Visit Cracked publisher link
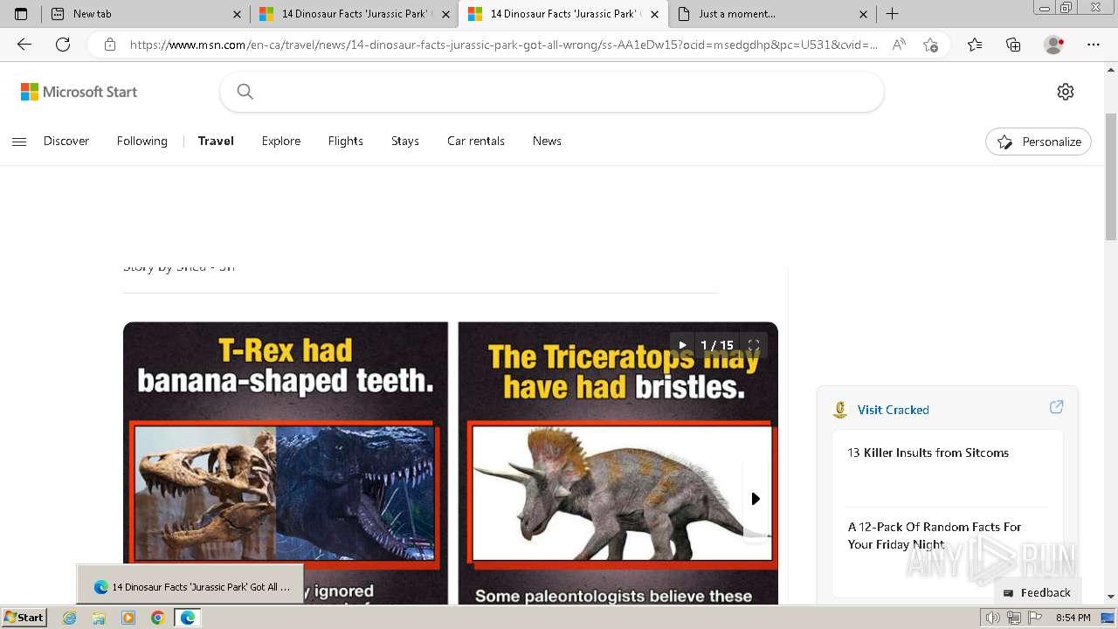1118x629 pixels. [x=893, y=410]
